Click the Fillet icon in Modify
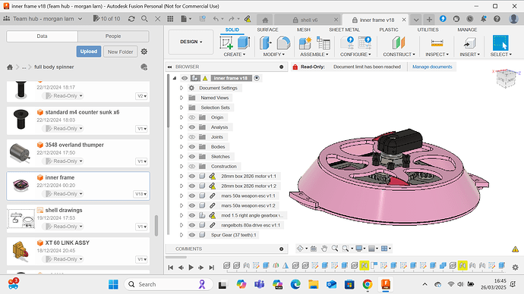The width and height of the screenshot is (524, 294). (283, 43)
